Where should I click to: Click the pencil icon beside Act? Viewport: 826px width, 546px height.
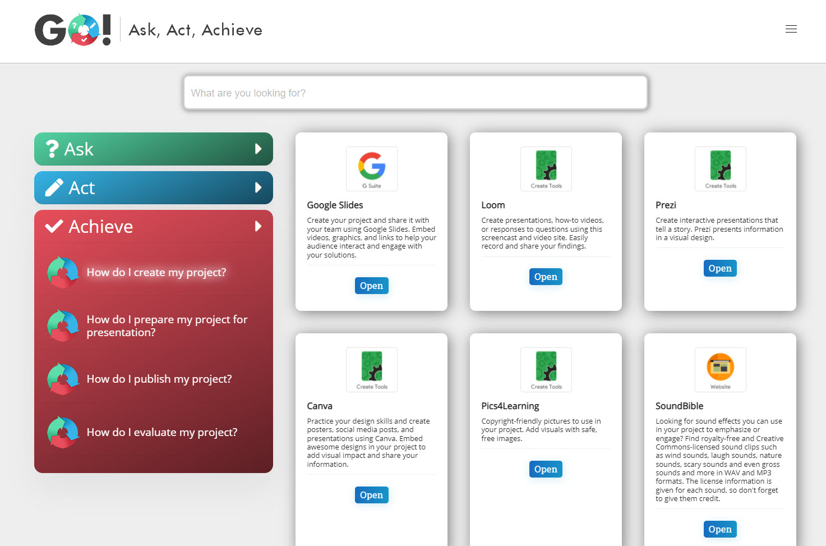54,187
